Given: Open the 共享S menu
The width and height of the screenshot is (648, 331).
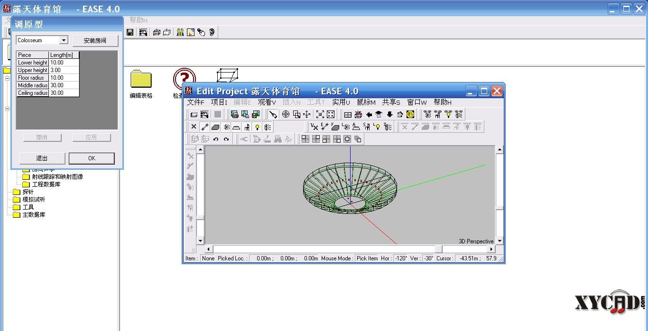Looking at the screenshot, I should (391, 102).
